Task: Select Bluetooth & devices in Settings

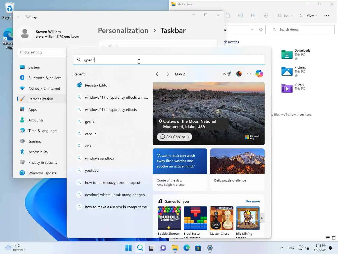Action: coord(42,78)
